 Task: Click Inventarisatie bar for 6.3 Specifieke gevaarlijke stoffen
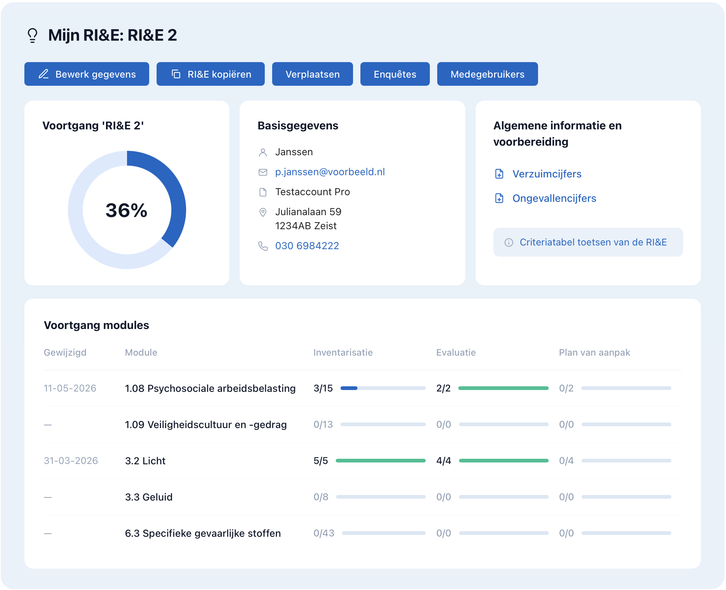point(384,533)
